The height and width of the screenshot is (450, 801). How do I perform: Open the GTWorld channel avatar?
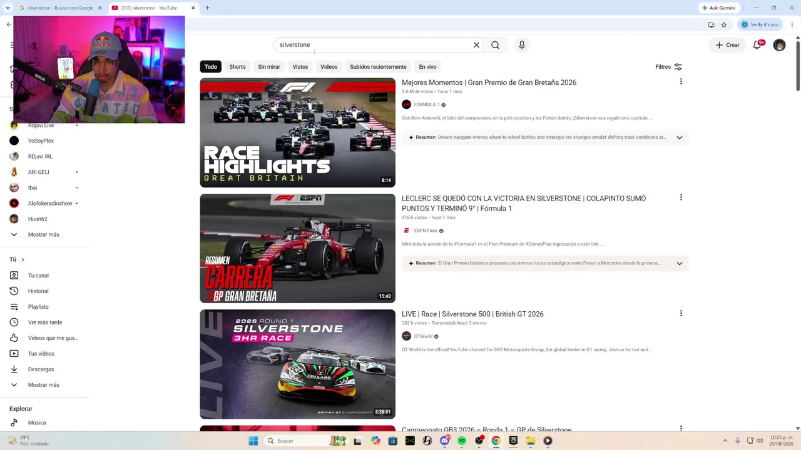coord(406,336)
